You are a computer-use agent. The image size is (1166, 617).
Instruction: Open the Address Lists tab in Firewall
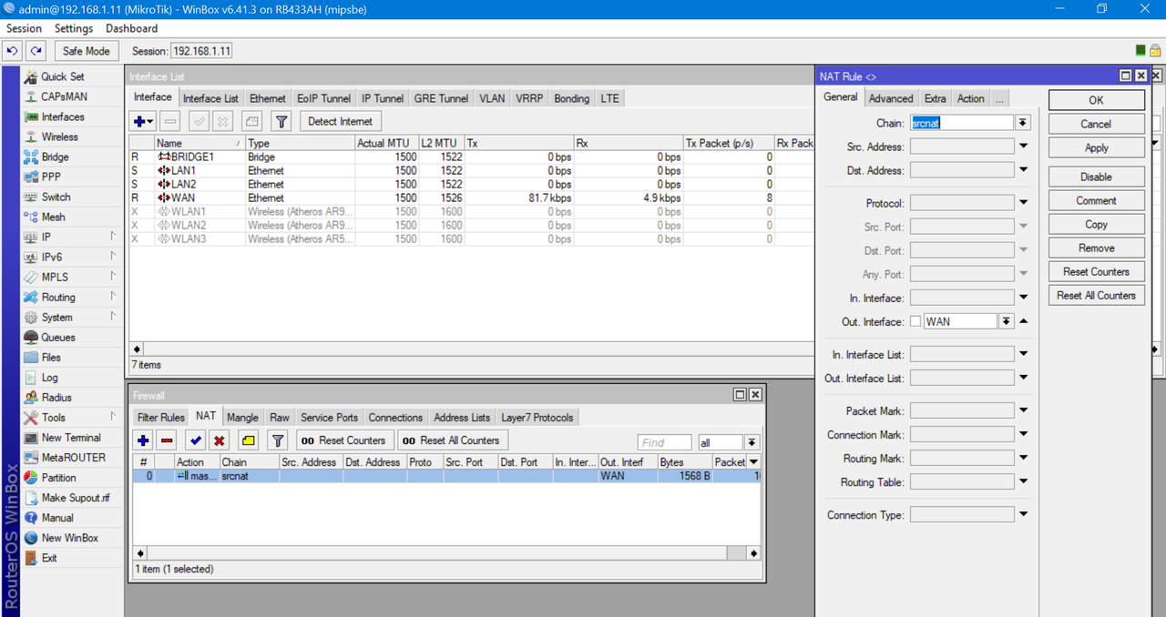click(462, 418)
